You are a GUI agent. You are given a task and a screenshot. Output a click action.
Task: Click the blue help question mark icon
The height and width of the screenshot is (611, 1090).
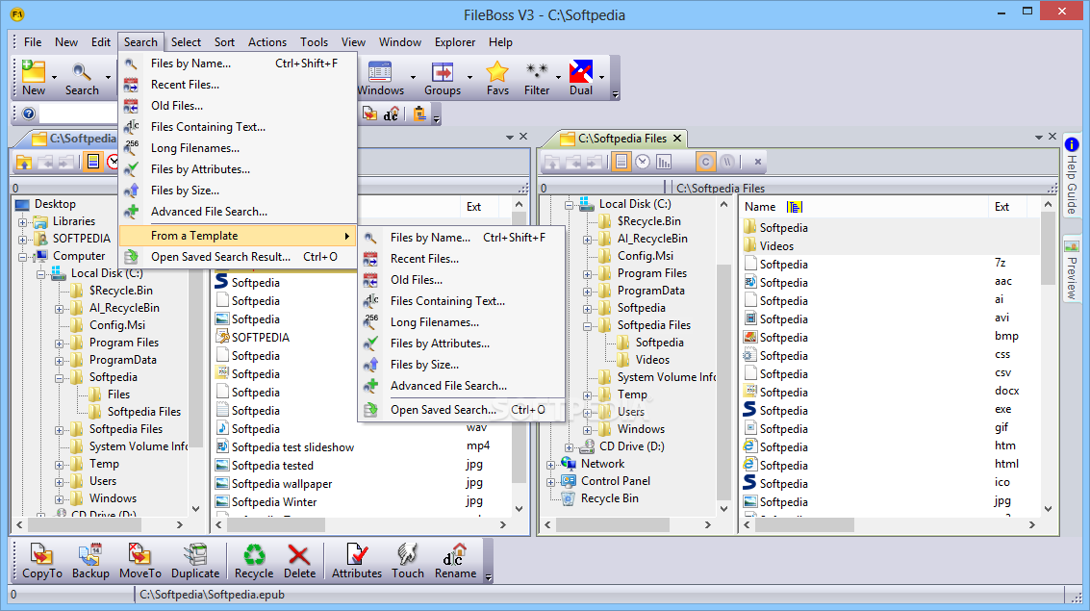pos(29,114)
